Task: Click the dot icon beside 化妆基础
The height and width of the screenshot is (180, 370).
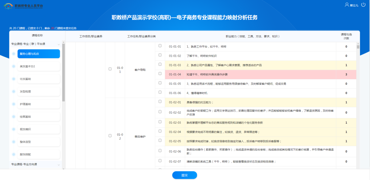Action: tap(14, 79)
